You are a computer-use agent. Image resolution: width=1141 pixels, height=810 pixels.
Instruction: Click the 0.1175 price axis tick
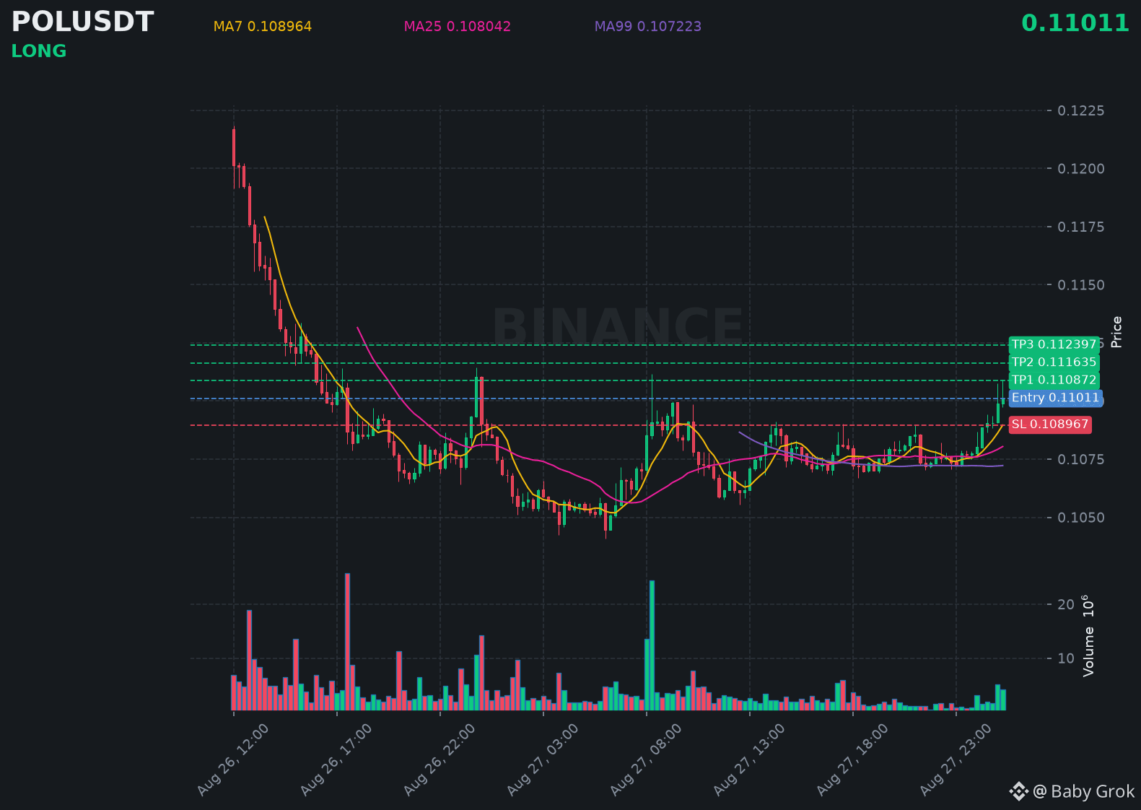click(1080, 227)
